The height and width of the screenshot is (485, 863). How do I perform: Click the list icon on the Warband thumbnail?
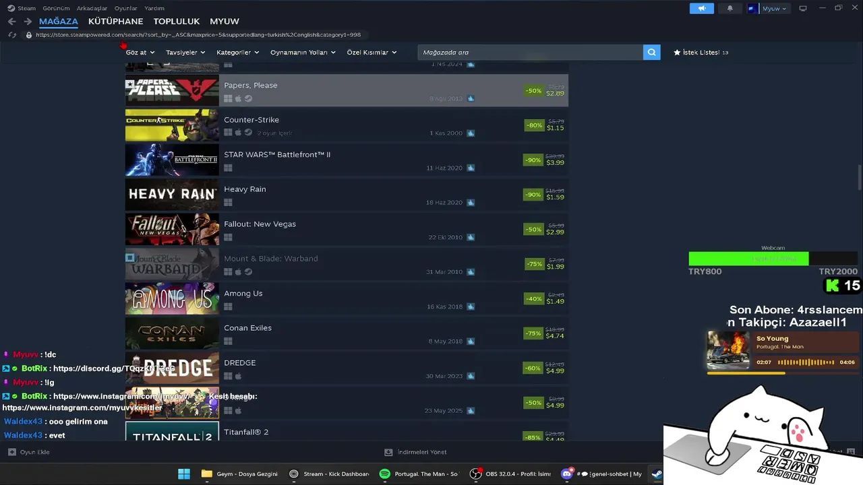click(x=130, y=257)
